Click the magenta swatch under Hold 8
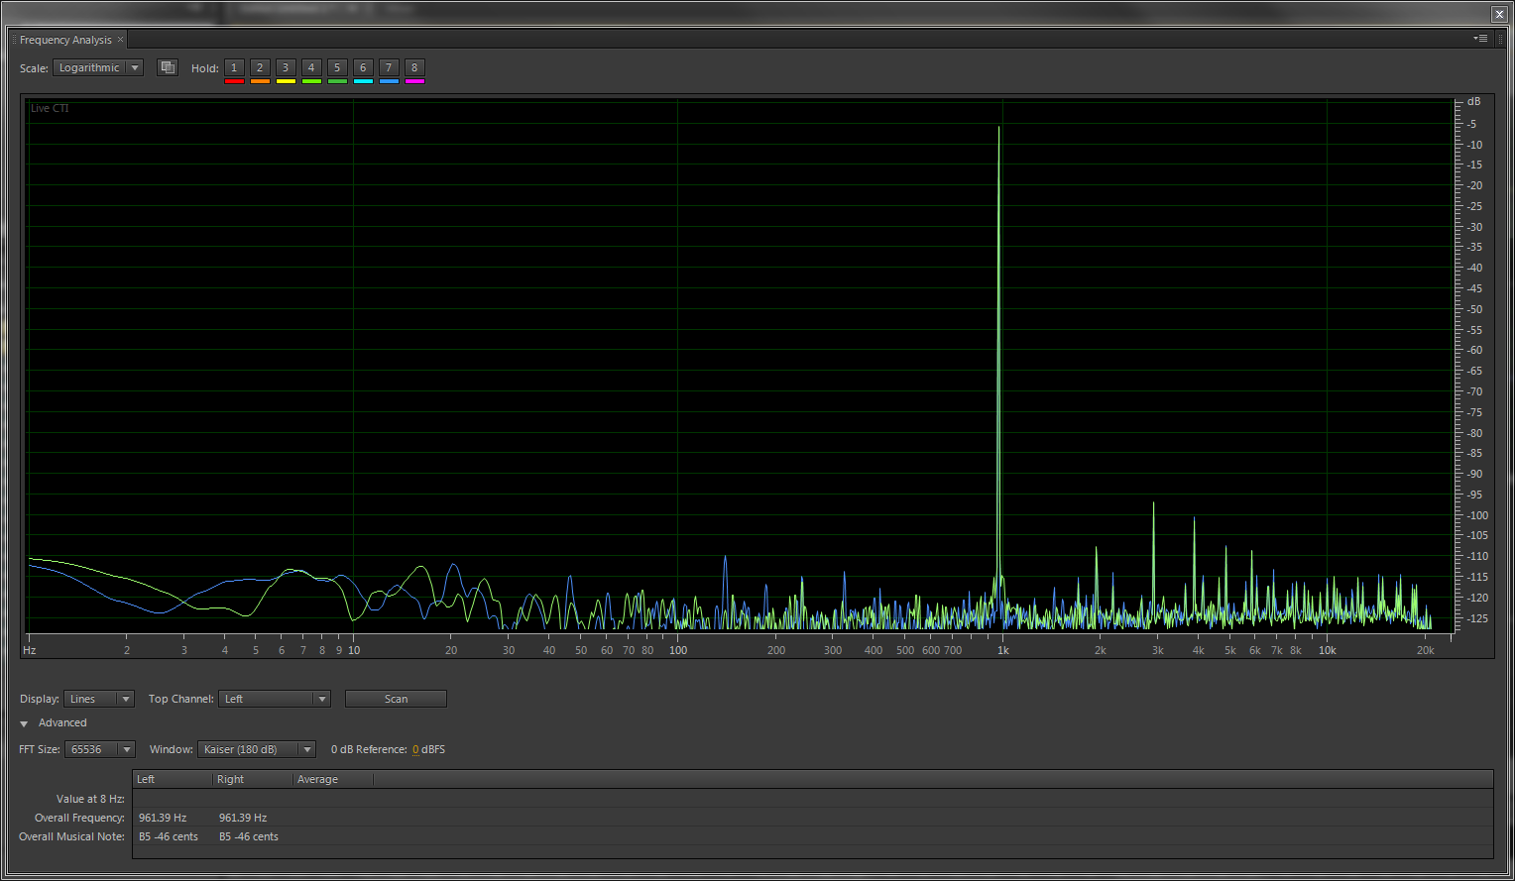Screen dimensions: 1515x881 coord(414,81)
